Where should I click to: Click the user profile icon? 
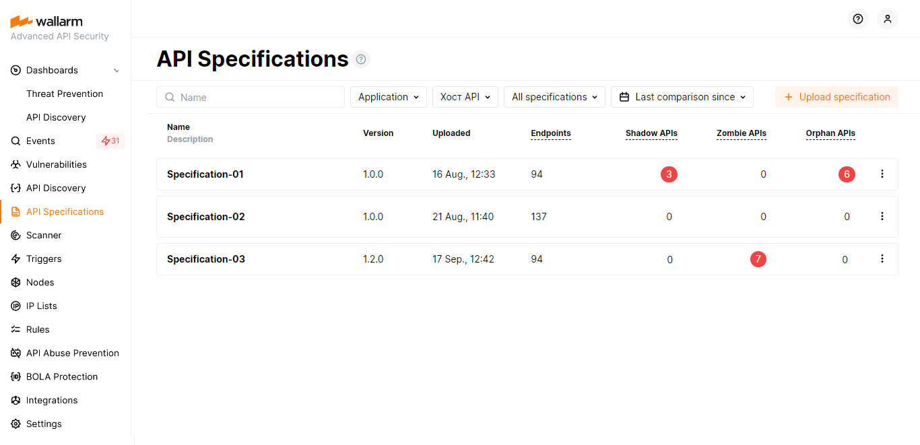click(x=888, y=19)
